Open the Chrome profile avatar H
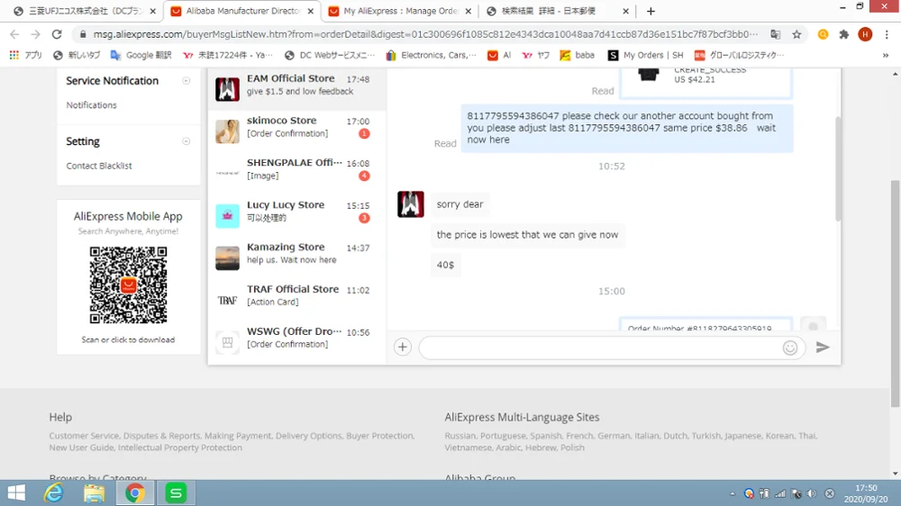This screenshot has width=901, height=506. [x=865, y=34]
